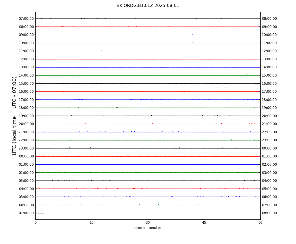Image resolution: width=296 pixels, height=244 pixels.
Task: Click the blue spike near minute 42 on 09:00:00 trace
Action: tap(193, 34)
